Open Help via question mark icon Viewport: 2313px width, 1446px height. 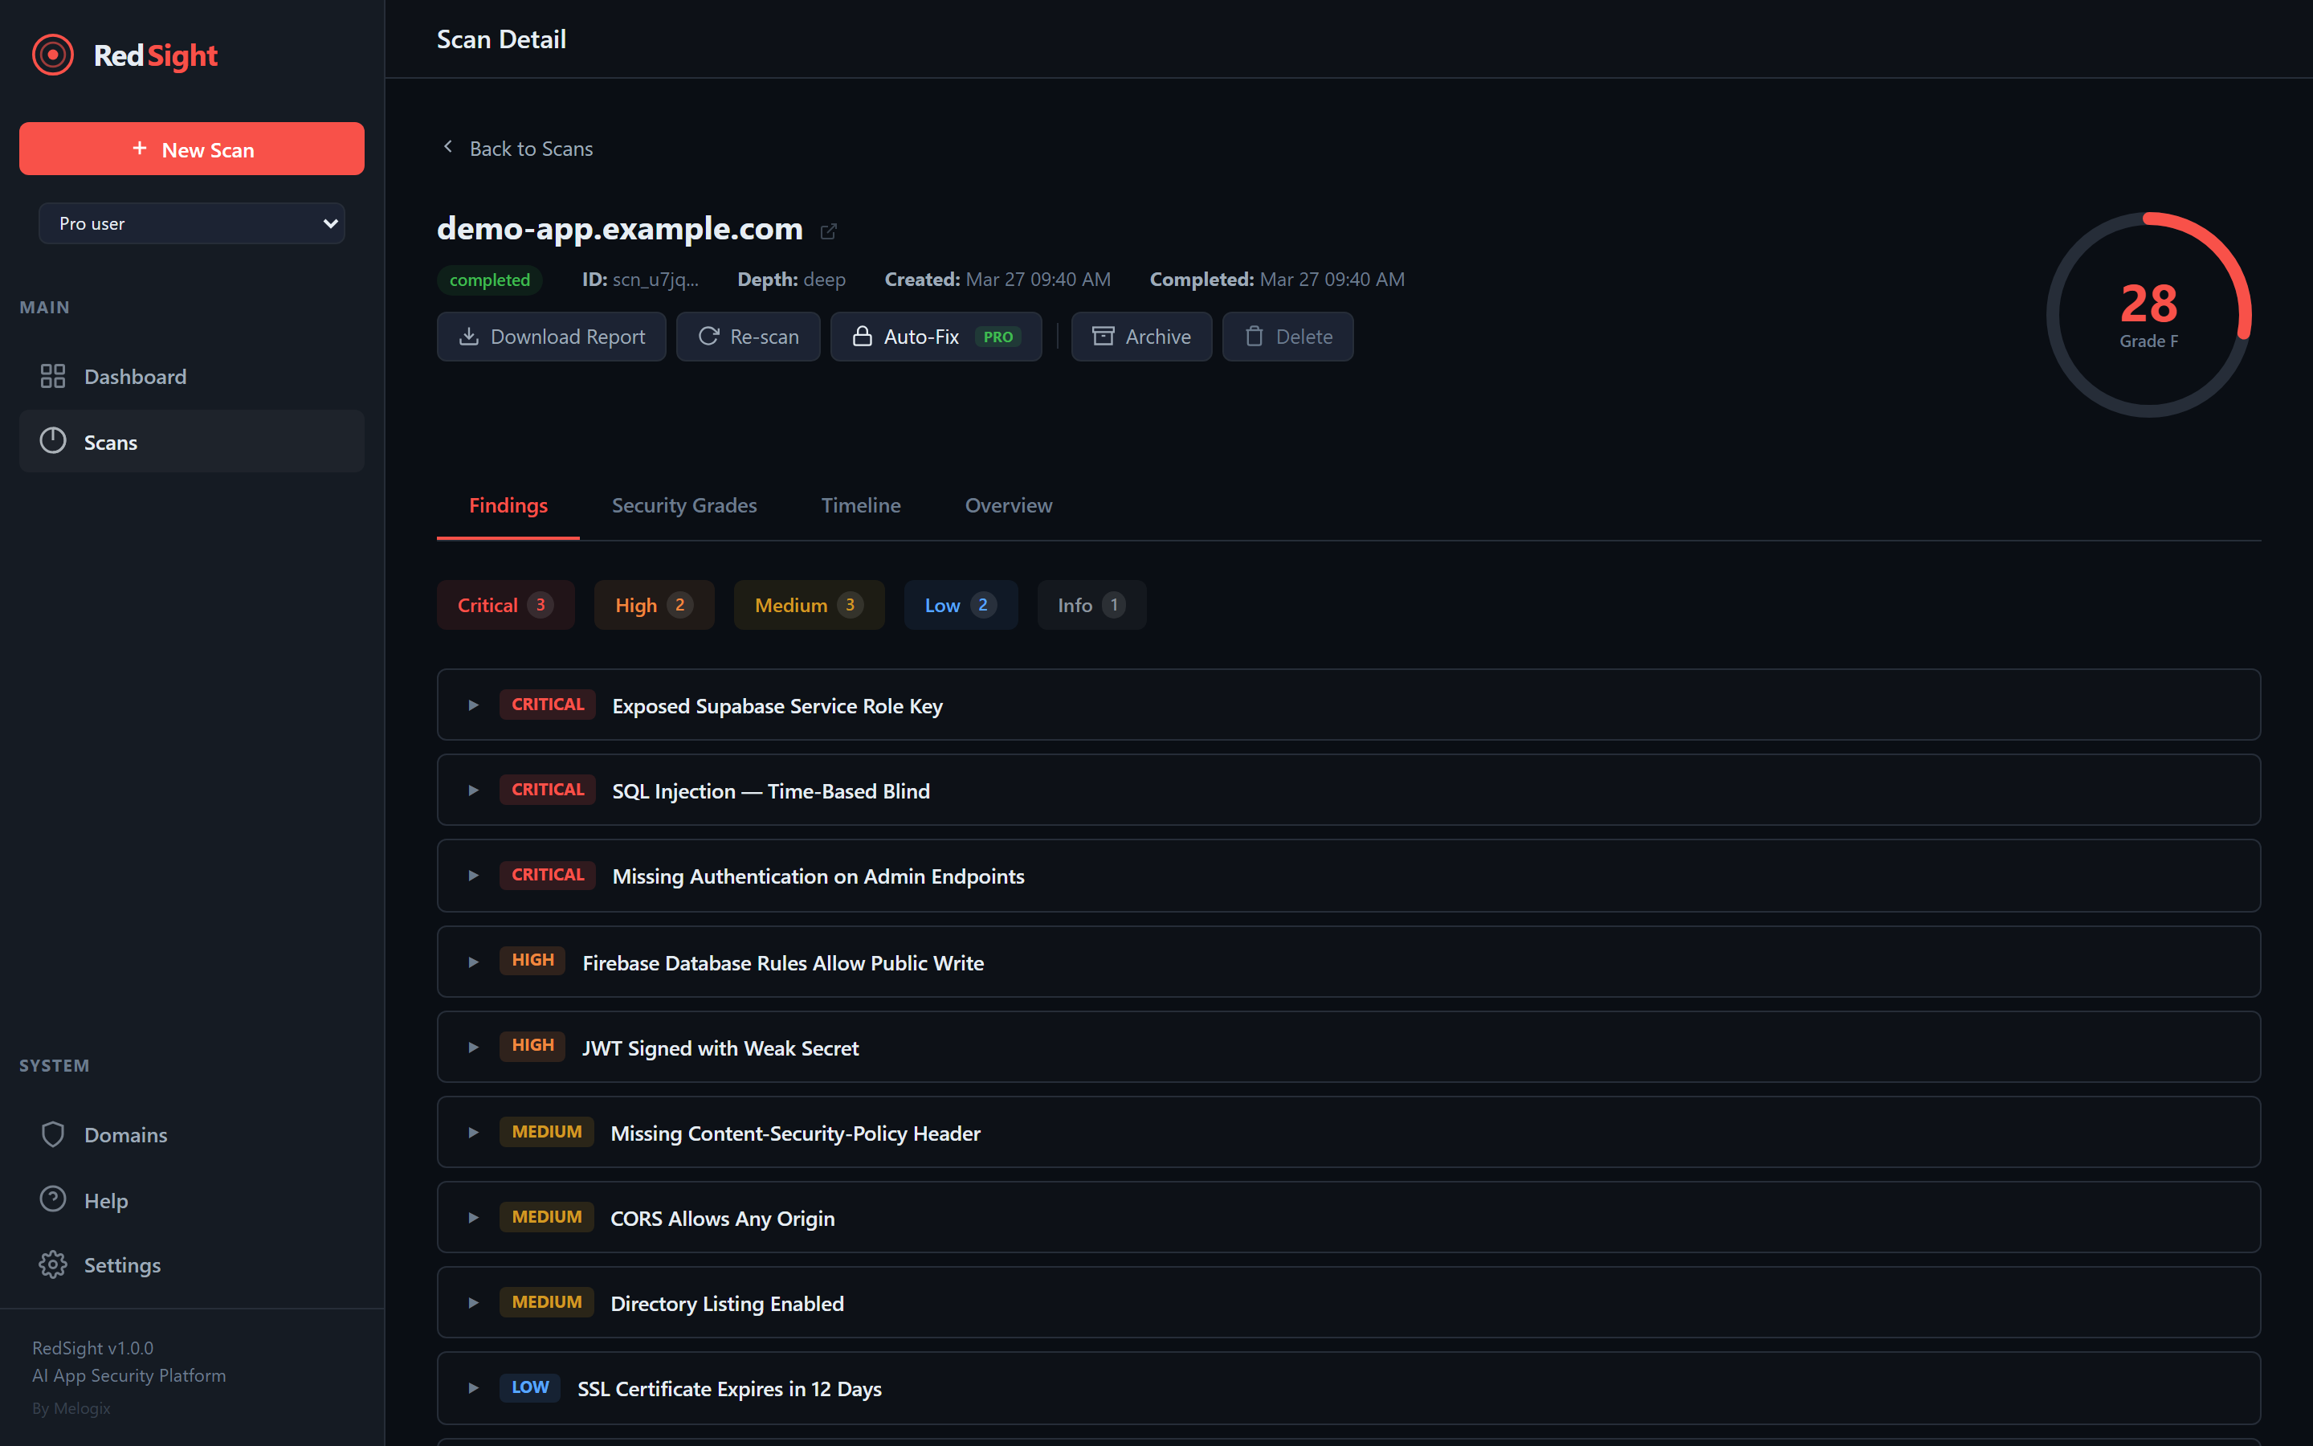click(x=52, y=1199)
